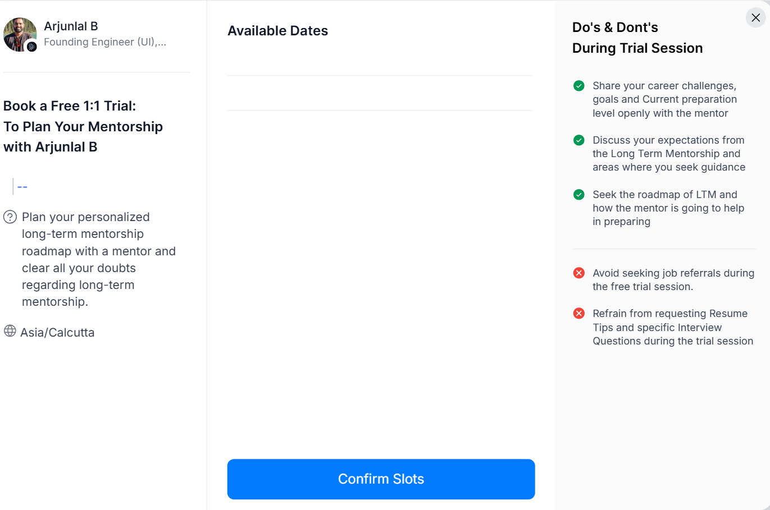Screen dimensions: 770x510
Task: Click the '--' duration placeholder text
Action: [x=22, y=187]
